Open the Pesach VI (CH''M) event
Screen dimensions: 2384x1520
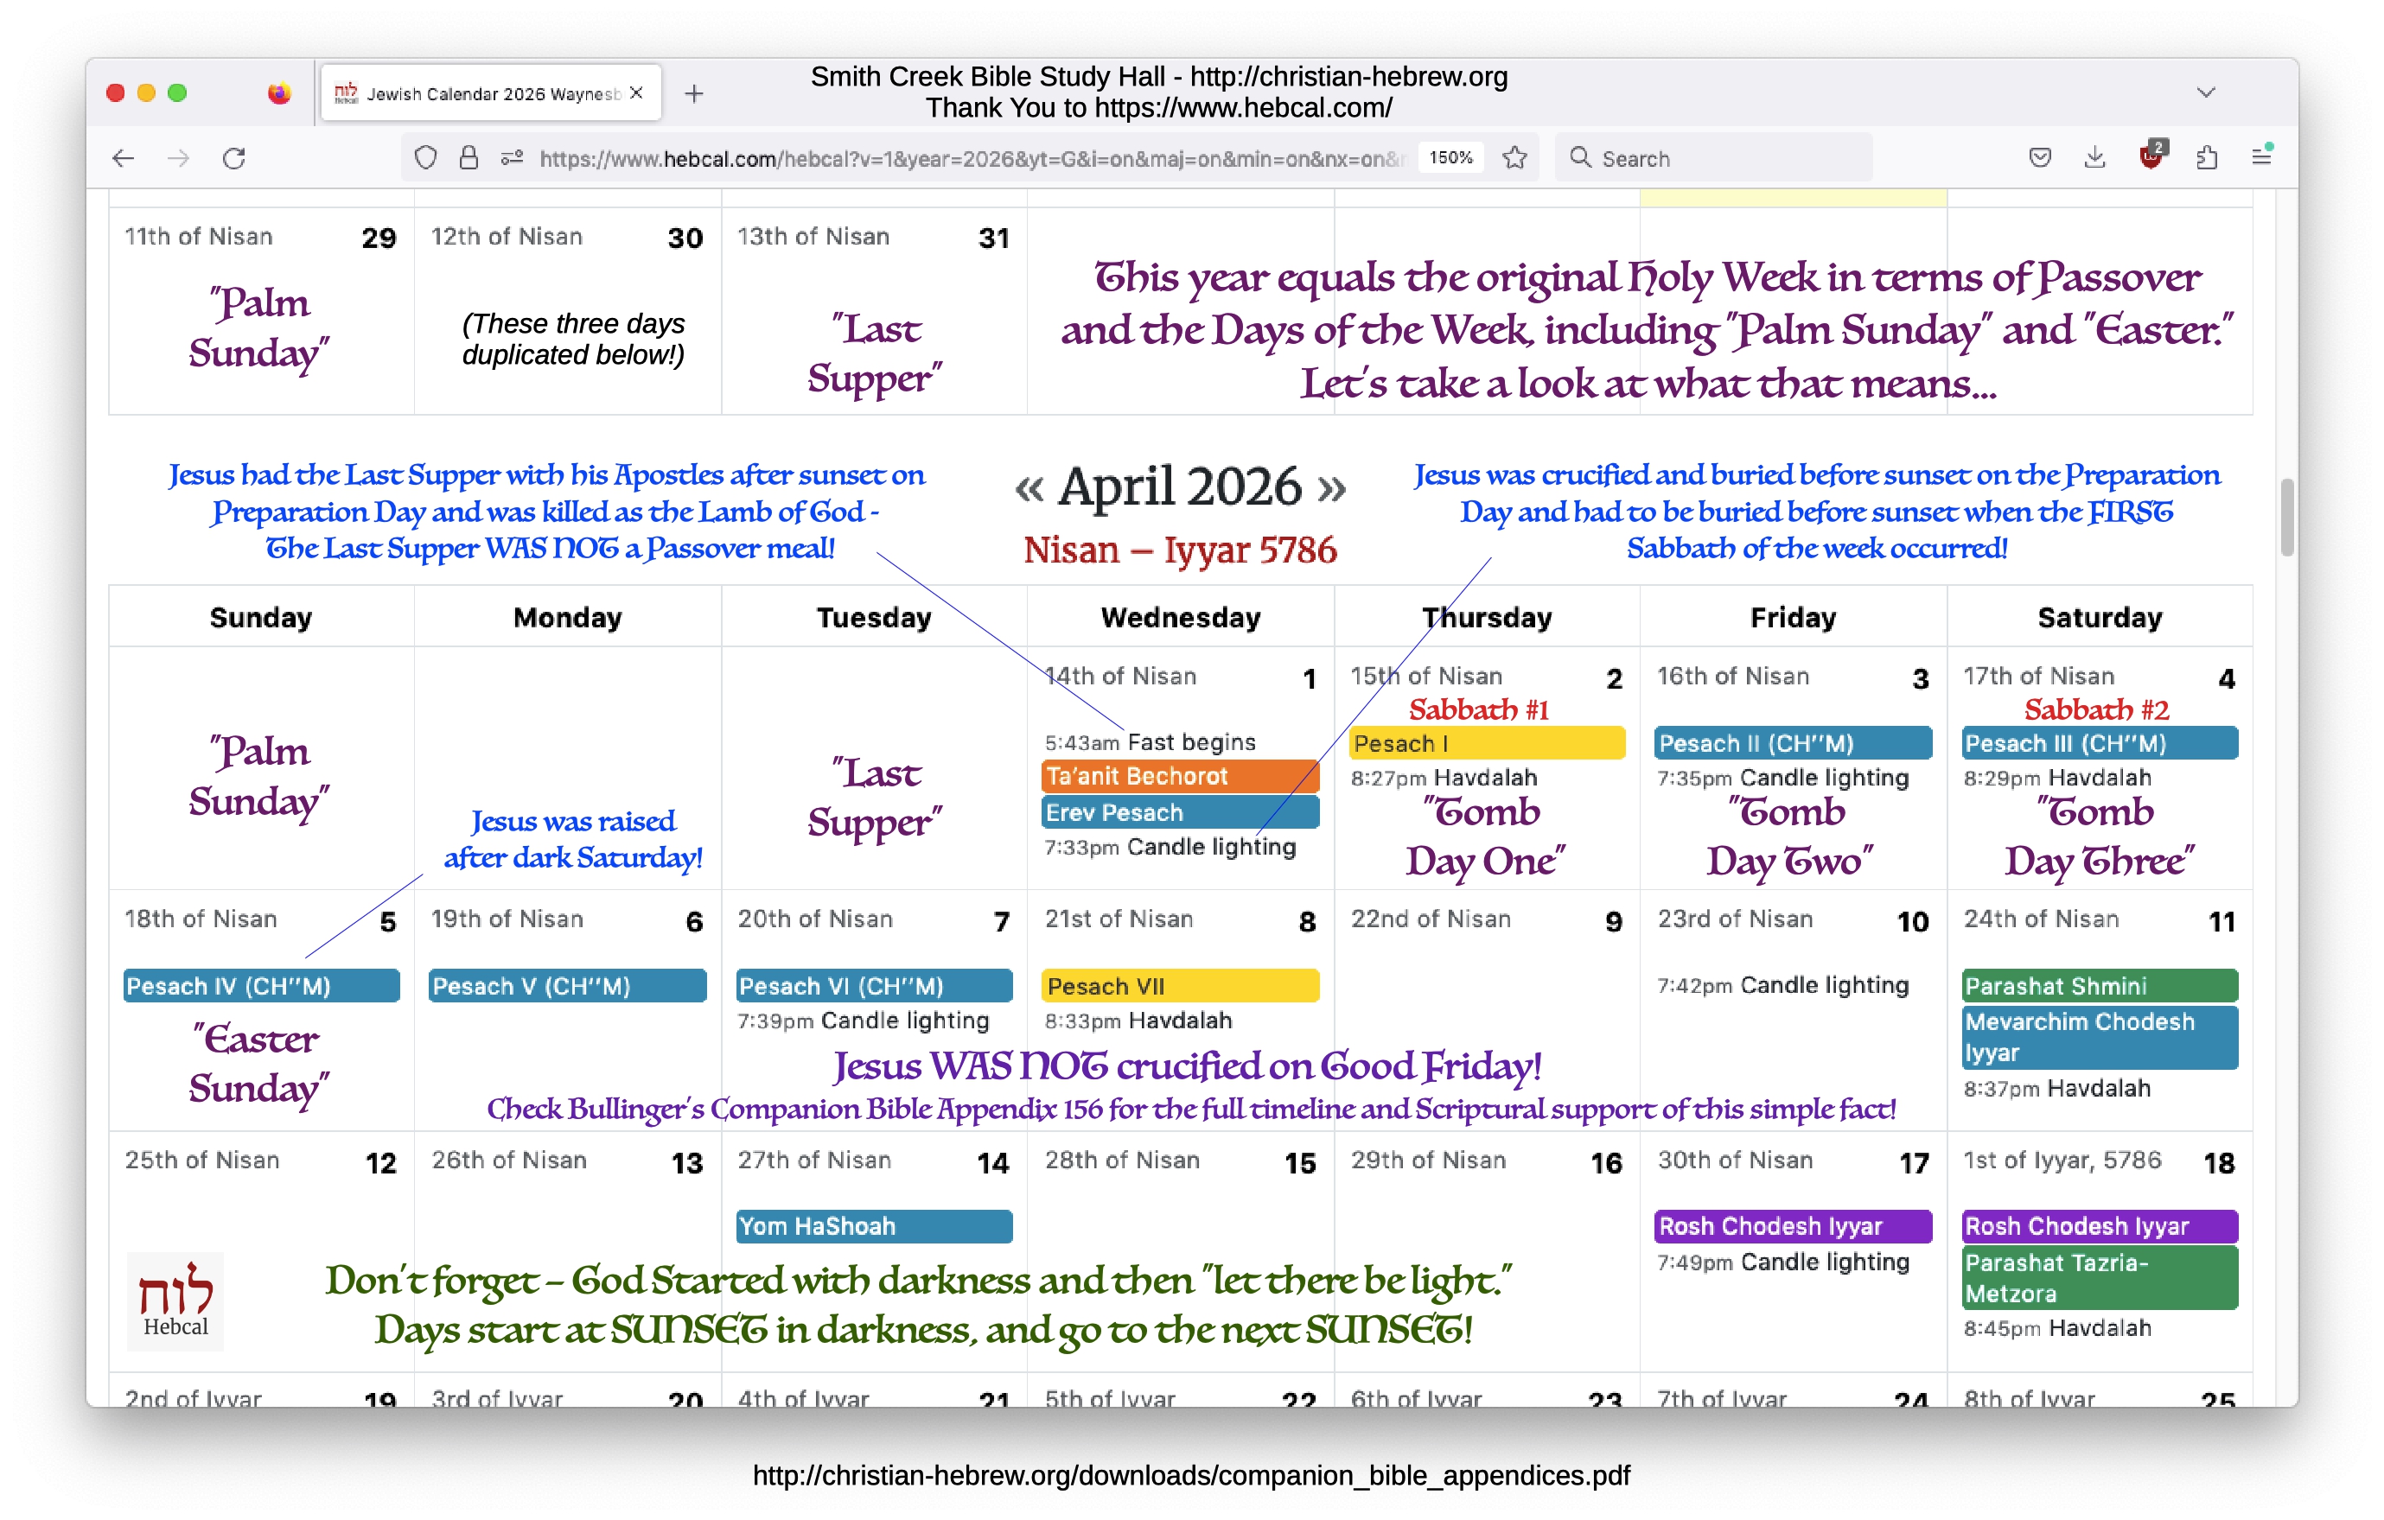[874, 986]
